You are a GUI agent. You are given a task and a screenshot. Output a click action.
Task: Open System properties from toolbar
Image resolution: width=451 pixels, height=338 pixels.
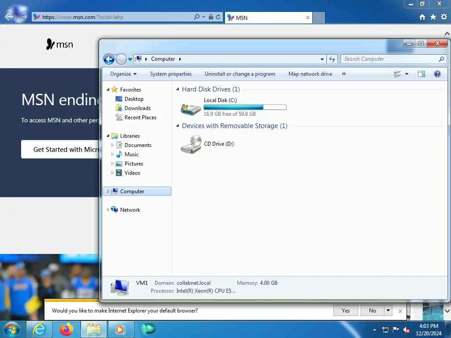[x=171, y=74]
